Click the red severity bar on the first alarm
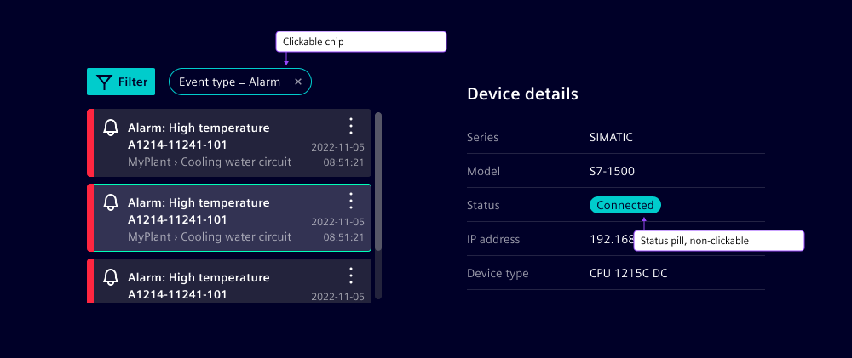The image size is (852, 358). pyautogui.click(x=90, y=143)
